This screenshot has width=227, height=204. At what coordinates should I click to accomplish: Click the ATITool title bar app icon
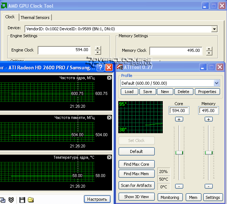[x=120, y=67]
